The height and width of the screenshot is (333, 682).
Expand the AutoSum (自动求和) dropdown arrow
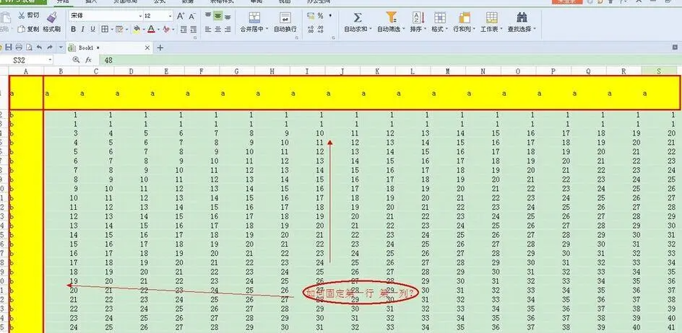[x=371, y=30]
